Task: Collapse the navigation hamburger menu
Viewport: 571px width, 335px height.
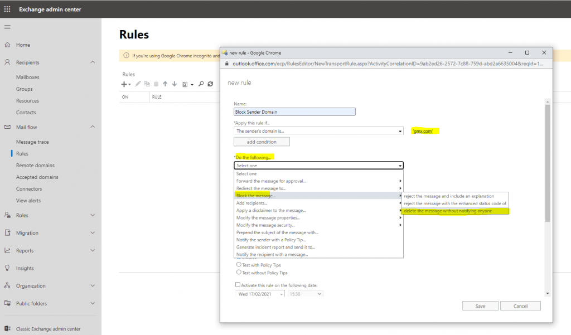Action: click(x=7, y=27)
